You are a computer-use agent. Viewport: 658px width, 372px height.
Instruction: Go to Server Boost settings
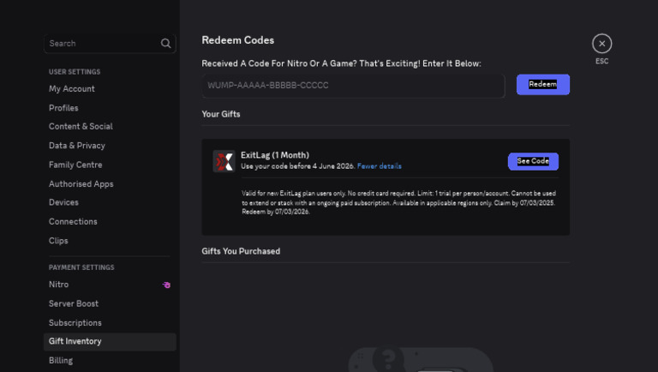tap(74, 303)
